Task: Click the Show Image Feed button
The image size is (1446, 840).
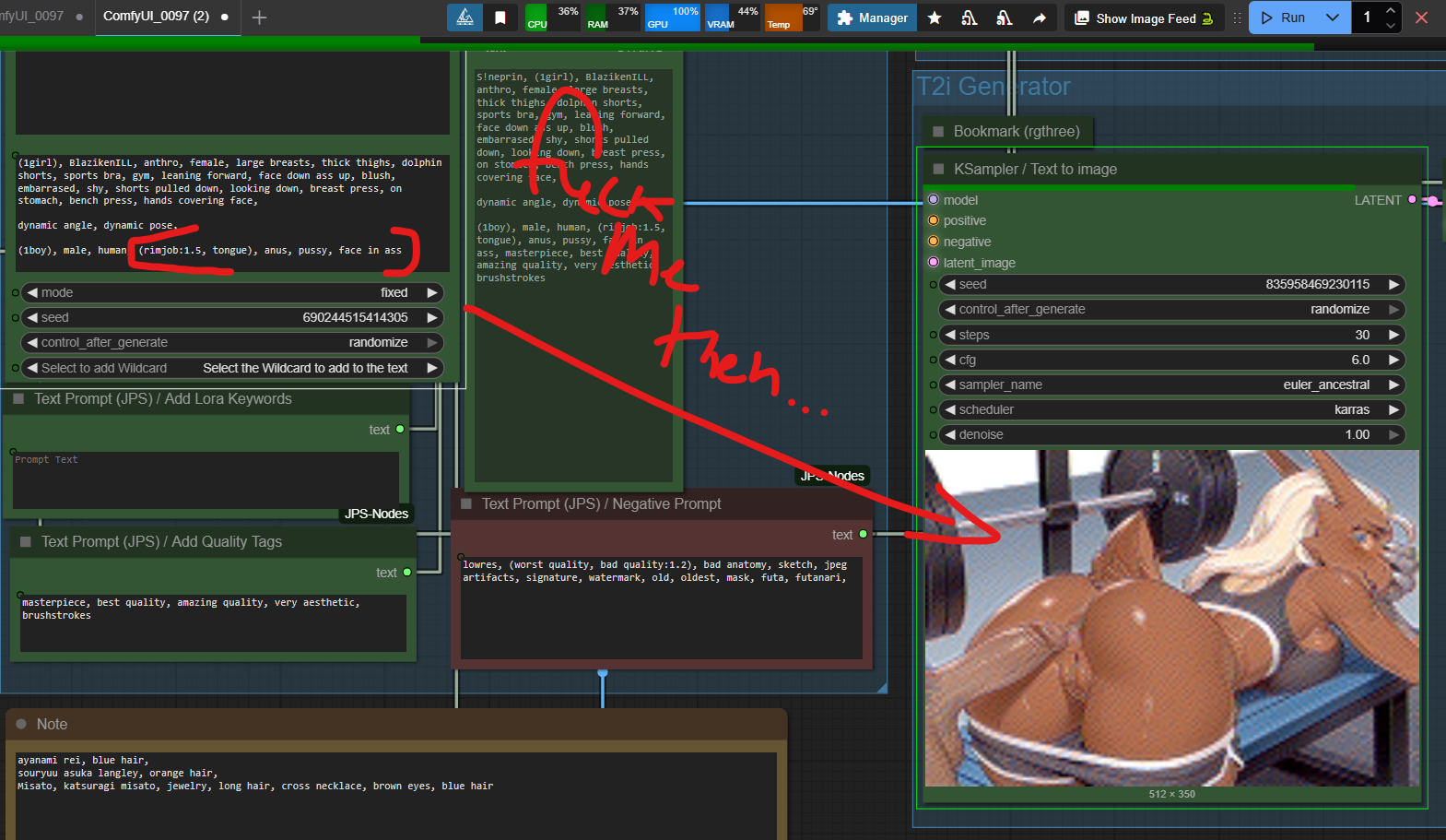Action: (x=1145, y=18)
